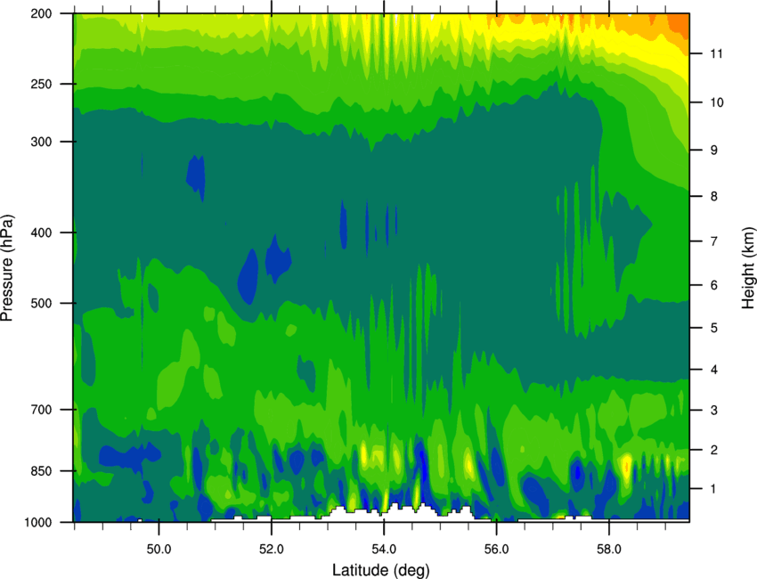The image size is (757, 579).
Task: Click the 7 km height label
Action: click(714, 241)
